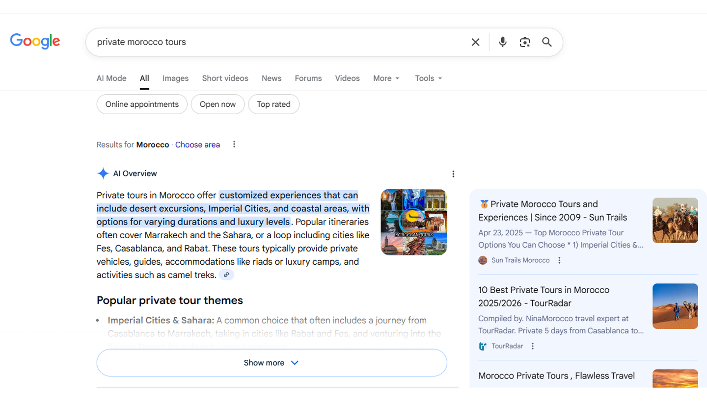Open three-dot menu beside Choose area
Image resolution: width=707 pixels, height=402 pixels.
click(x=234, y=144)
